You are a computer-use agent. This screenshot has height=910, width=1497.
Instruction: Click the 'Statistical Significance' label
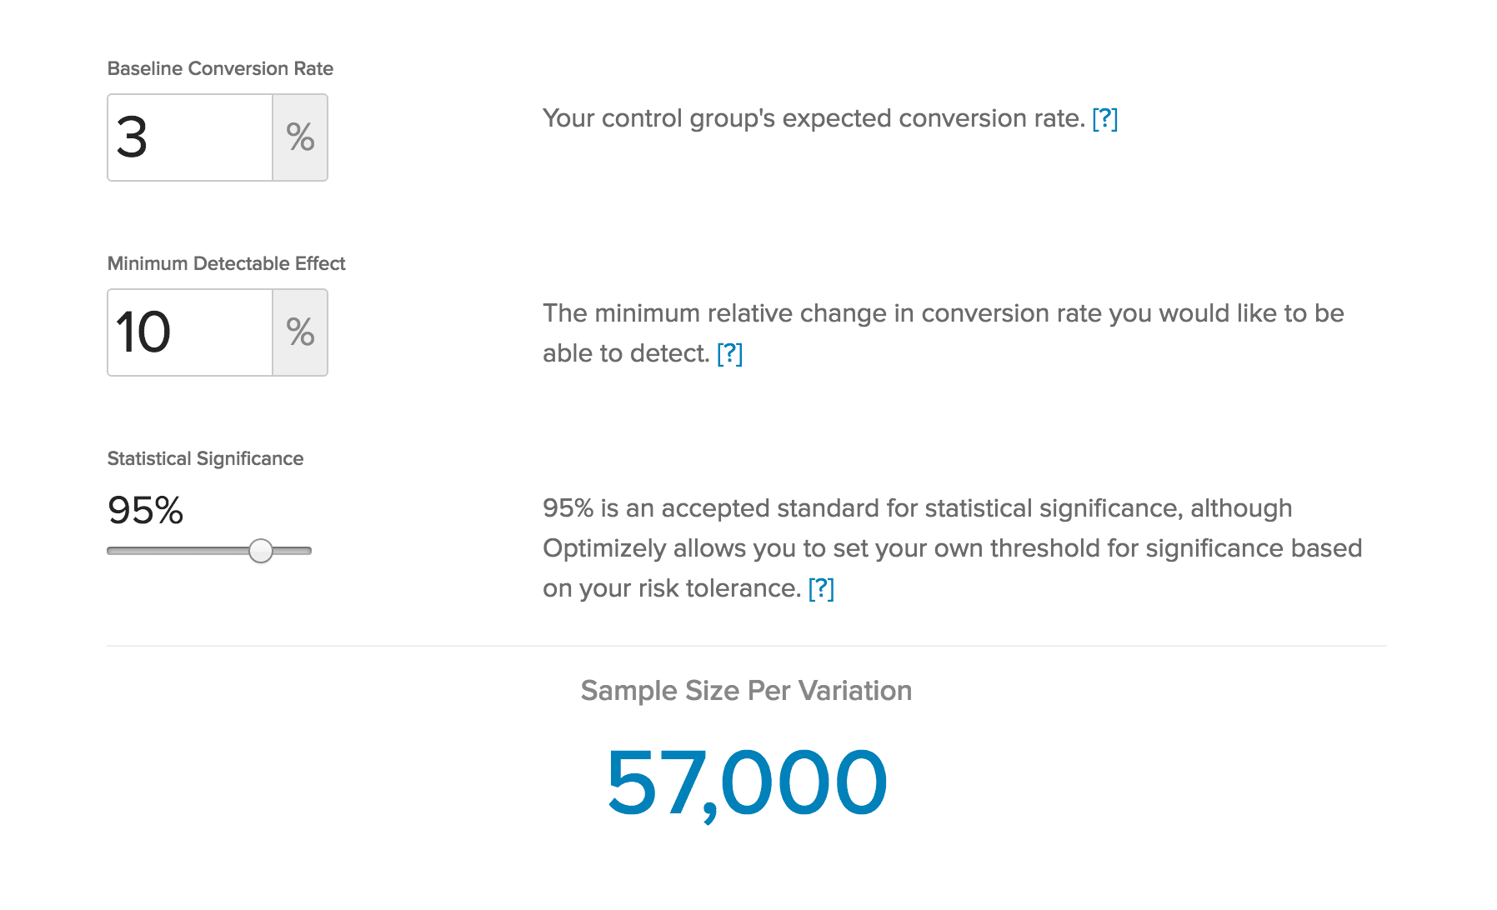coord(205,458)
